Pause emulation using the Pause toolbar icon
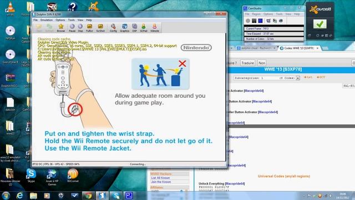355x200 pixels. coord(72,28)
